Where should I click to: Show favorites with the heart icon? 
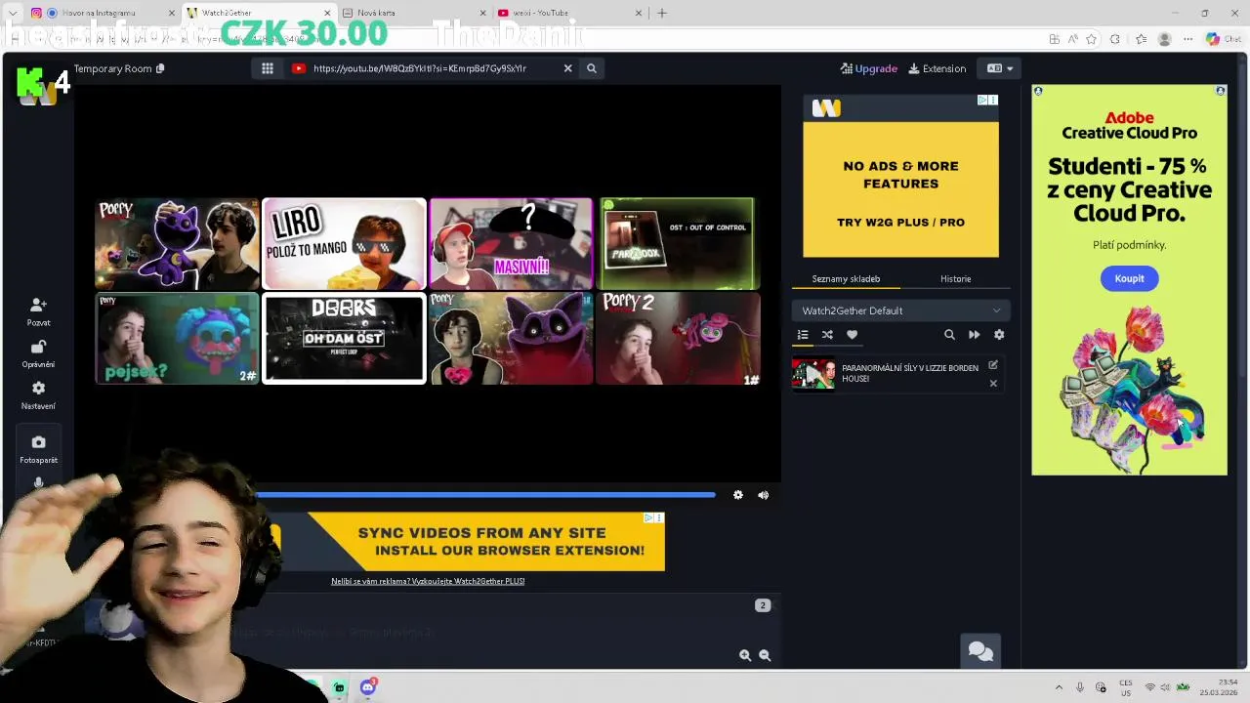tap(852, 335)
